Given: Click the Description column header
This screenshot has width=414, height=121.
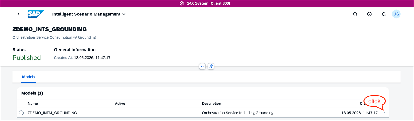Looking at the screenshot, I should (x=212, y=104).
